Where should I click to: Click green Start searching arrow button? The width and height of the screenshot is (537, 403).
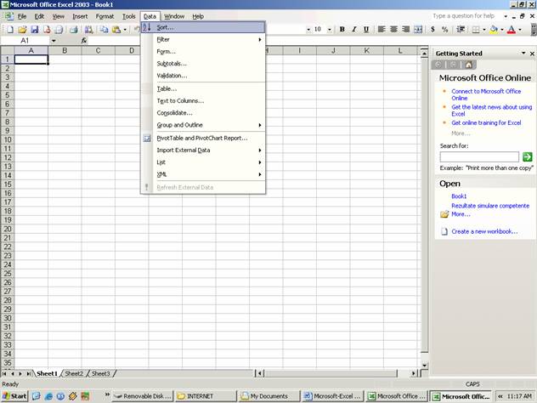528,157
